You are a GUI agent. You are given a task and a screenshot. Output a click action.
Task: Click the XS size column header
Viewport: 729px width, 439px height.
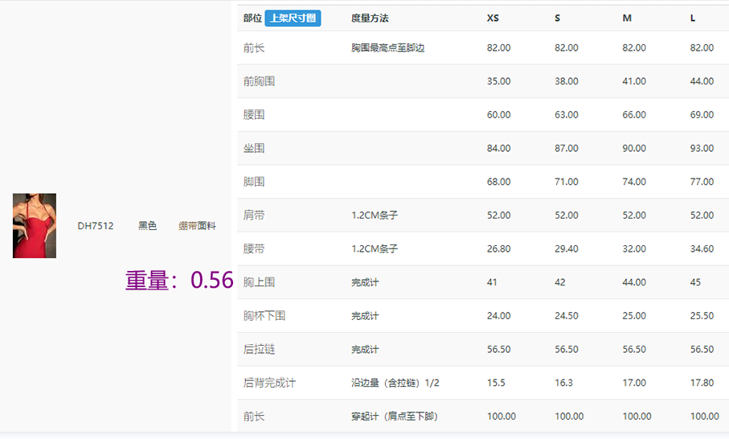click(x=493, y=18)
